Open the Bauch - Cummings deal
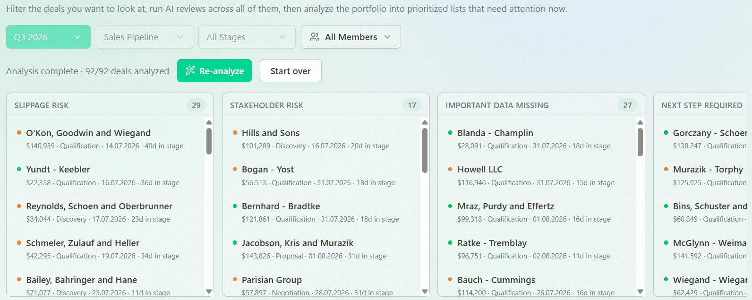Viewport: 752px width, 300px height. click(x=496, y=280)
